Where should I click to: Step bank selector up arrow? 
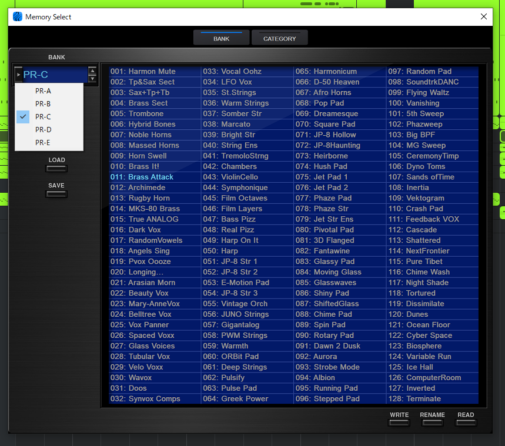(92, 71)
